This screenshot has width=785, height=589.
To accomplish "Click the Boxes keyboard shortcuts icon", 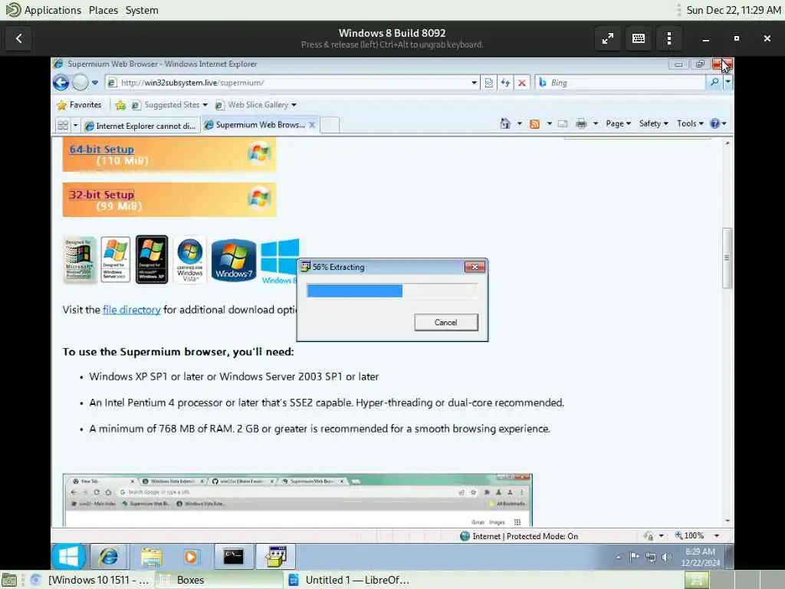I will pos(639,38).
